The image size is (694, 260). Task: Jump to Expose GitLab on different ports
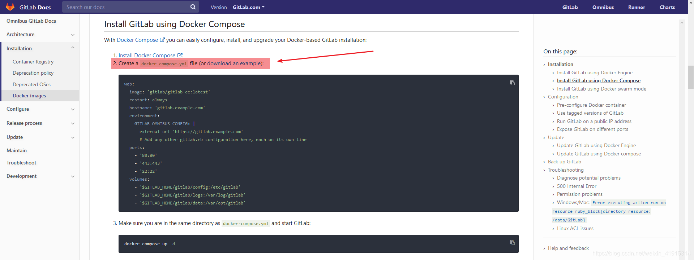[592, 129]
